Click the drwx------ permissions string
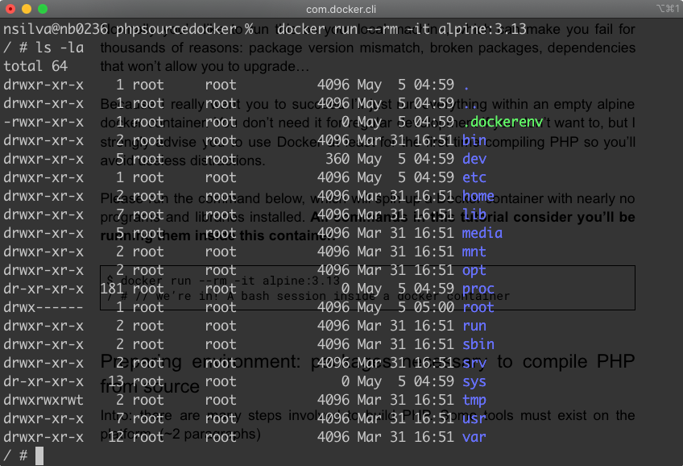 (43, 307)
